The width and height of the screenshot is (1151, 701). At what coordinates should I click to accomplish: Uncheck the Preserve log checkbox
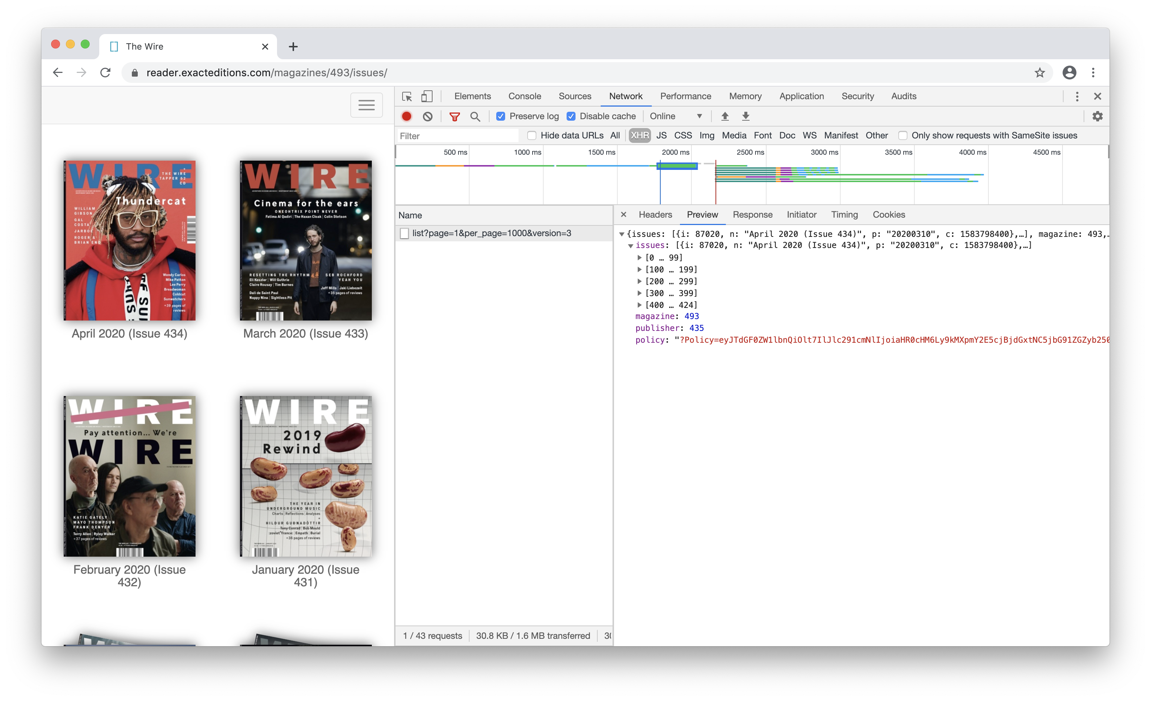(x=501, y=116)
